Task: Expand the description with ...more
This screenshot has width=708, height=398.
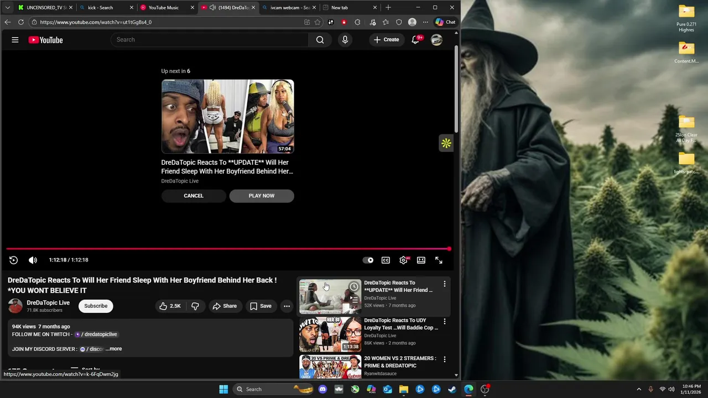Action: coord(114,349)
